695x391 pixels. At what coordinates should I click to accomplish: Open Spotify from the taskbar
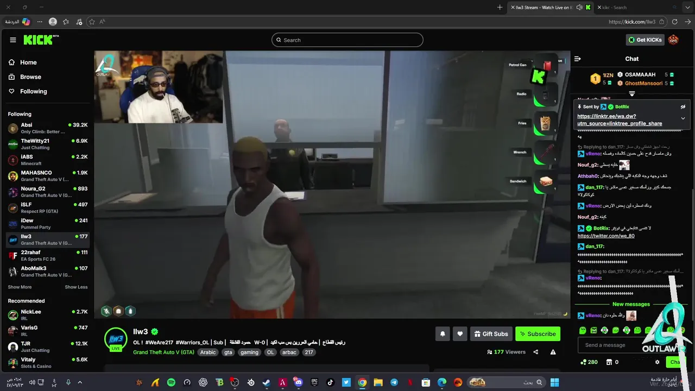click(171, 382)
